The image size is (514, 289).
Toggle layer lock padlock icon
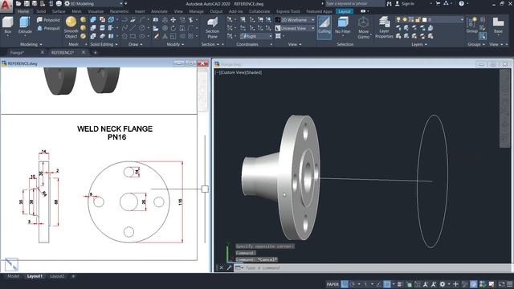click(x=418, y=19)
